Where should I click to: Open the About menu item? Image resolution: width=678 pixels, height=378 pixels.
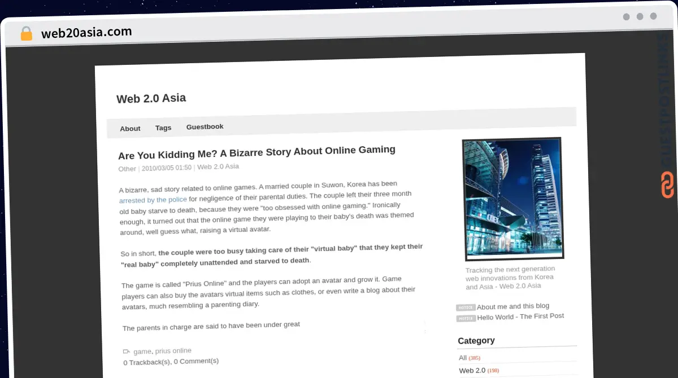coord(130,129)
